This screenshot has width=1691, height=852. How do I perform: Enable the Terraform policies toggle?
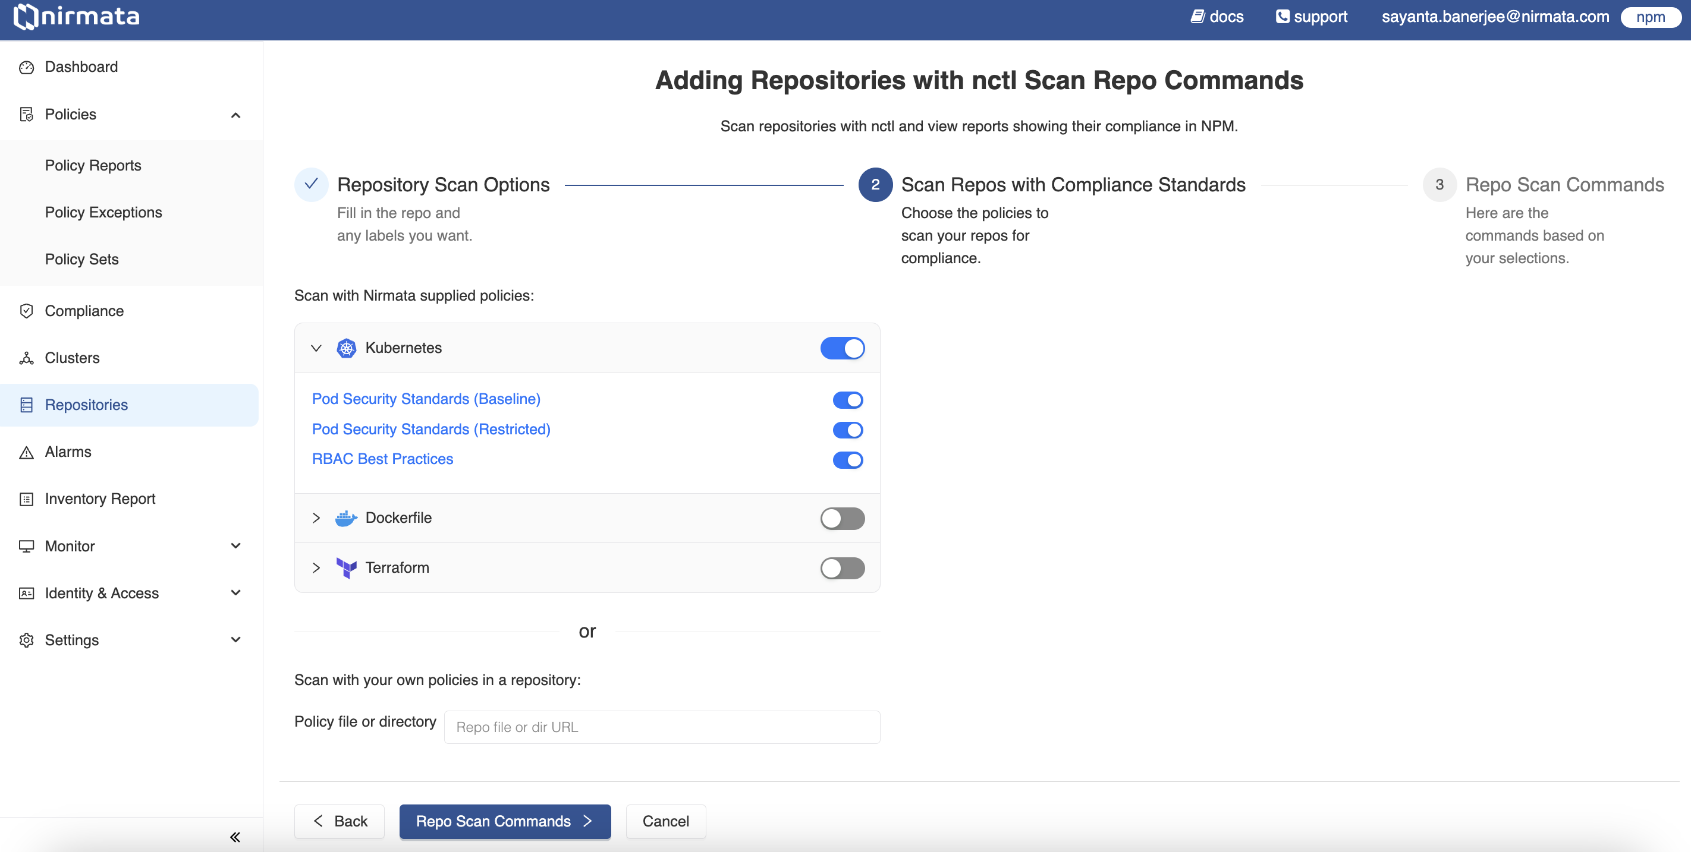(842, 568)
